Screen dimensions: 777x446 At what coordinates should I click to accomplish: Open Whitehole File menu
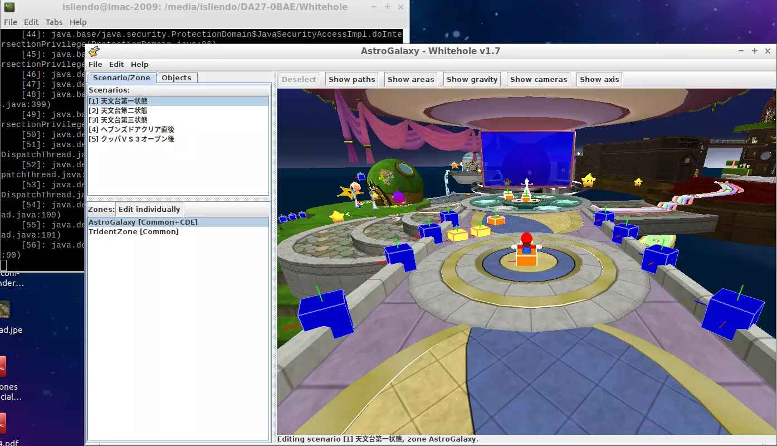(x=95, y=65)
